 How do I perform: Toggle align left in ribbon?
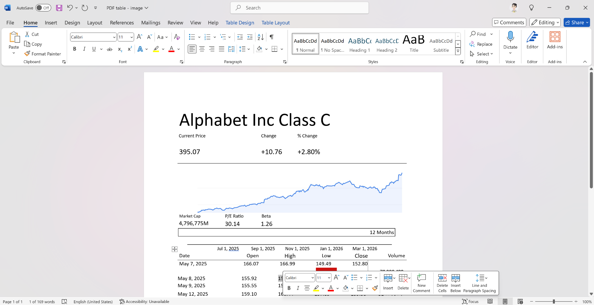(192, 49)
